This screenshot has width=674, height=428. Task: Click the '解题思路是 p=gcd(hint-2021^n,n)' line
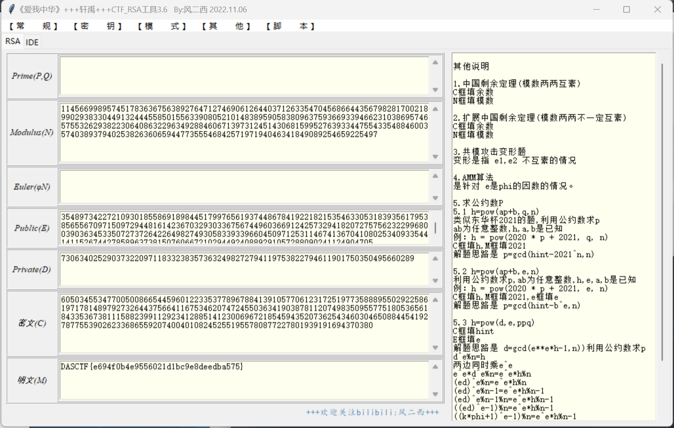(x=524, y=254)
